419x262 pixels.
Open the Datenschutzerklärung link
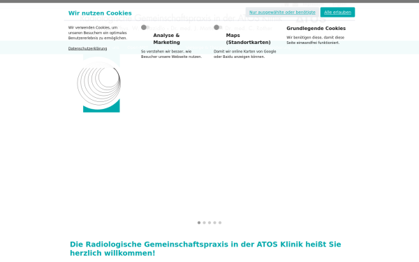(x=87, y=48)
